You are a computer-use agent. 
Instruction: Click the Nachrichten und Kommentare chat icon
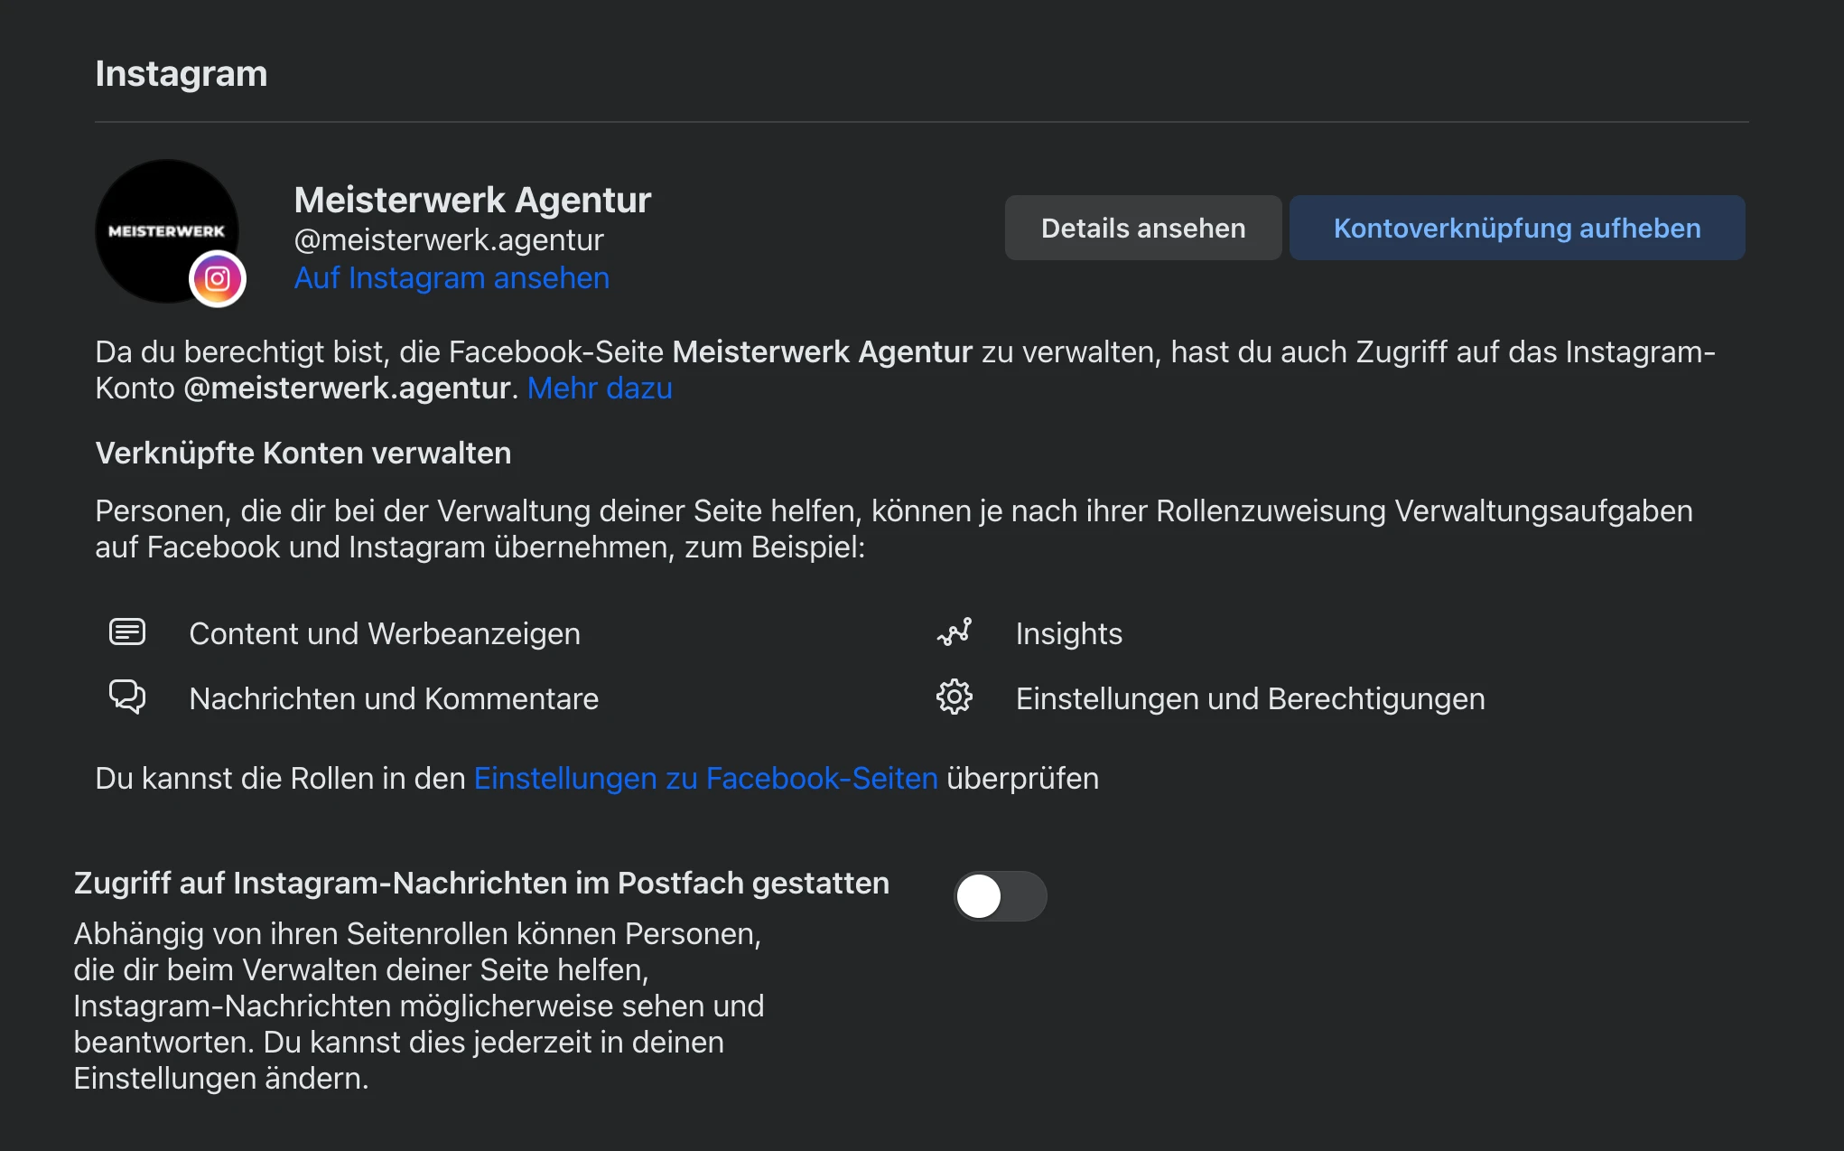coord(127,697)
